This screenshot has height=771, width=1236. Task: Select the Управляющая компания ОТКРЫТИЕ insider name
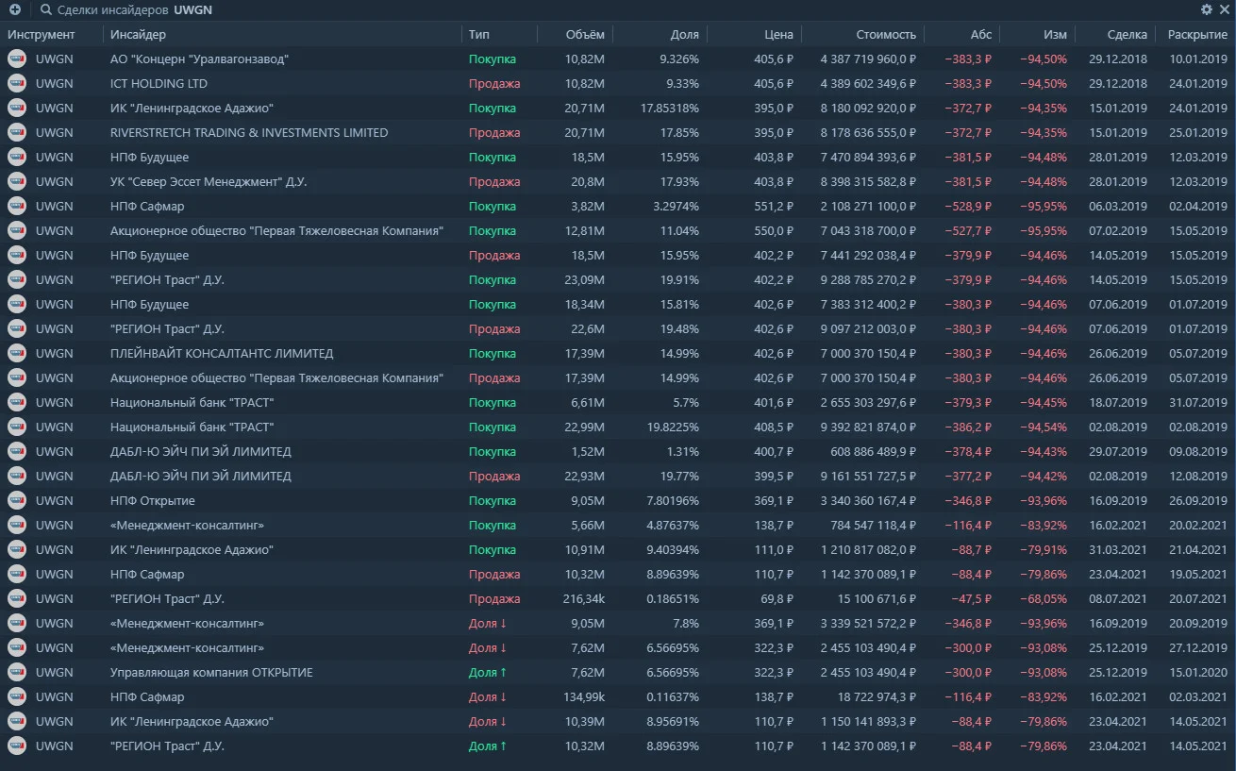[x=211, y=672]
